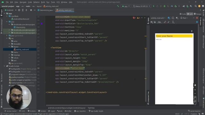This screenshot has width=205, height=115.
Task: Jump to the next highlighted error arrow
Action: pyautogui.click(x=145, y=18)
